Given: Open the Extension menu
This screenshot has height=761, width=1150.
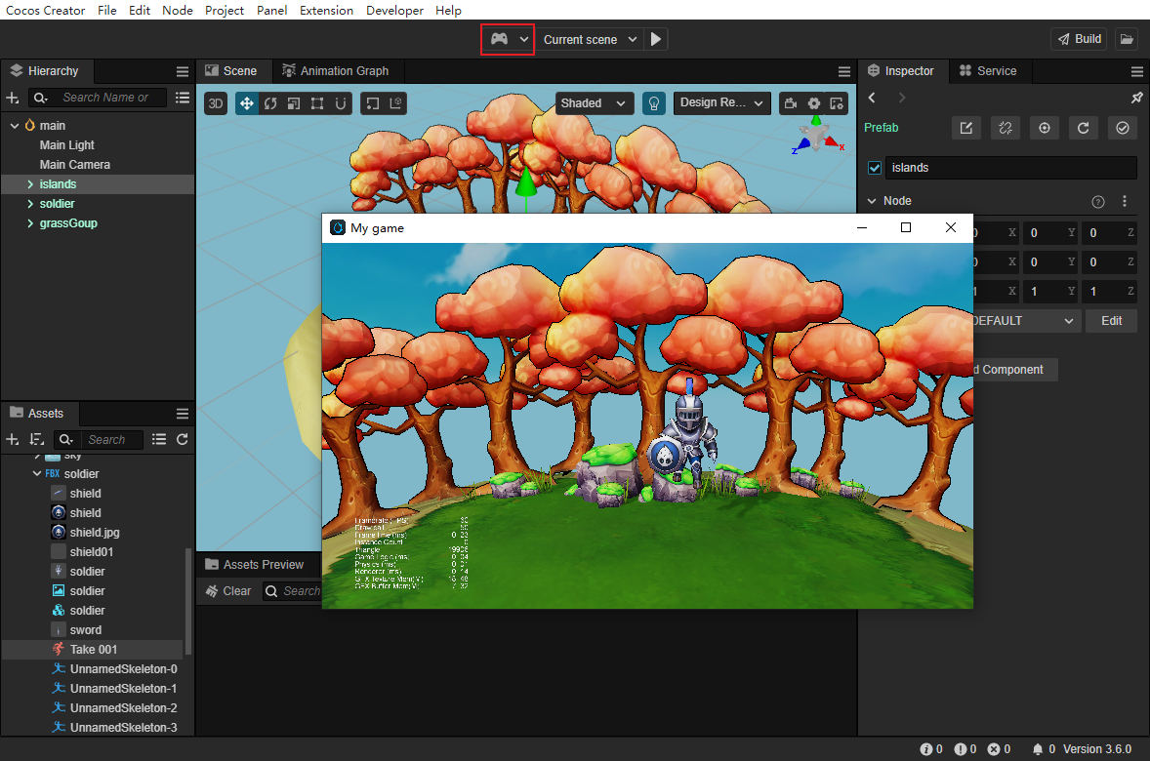Looking at the screenshot, I should (326, 11).
